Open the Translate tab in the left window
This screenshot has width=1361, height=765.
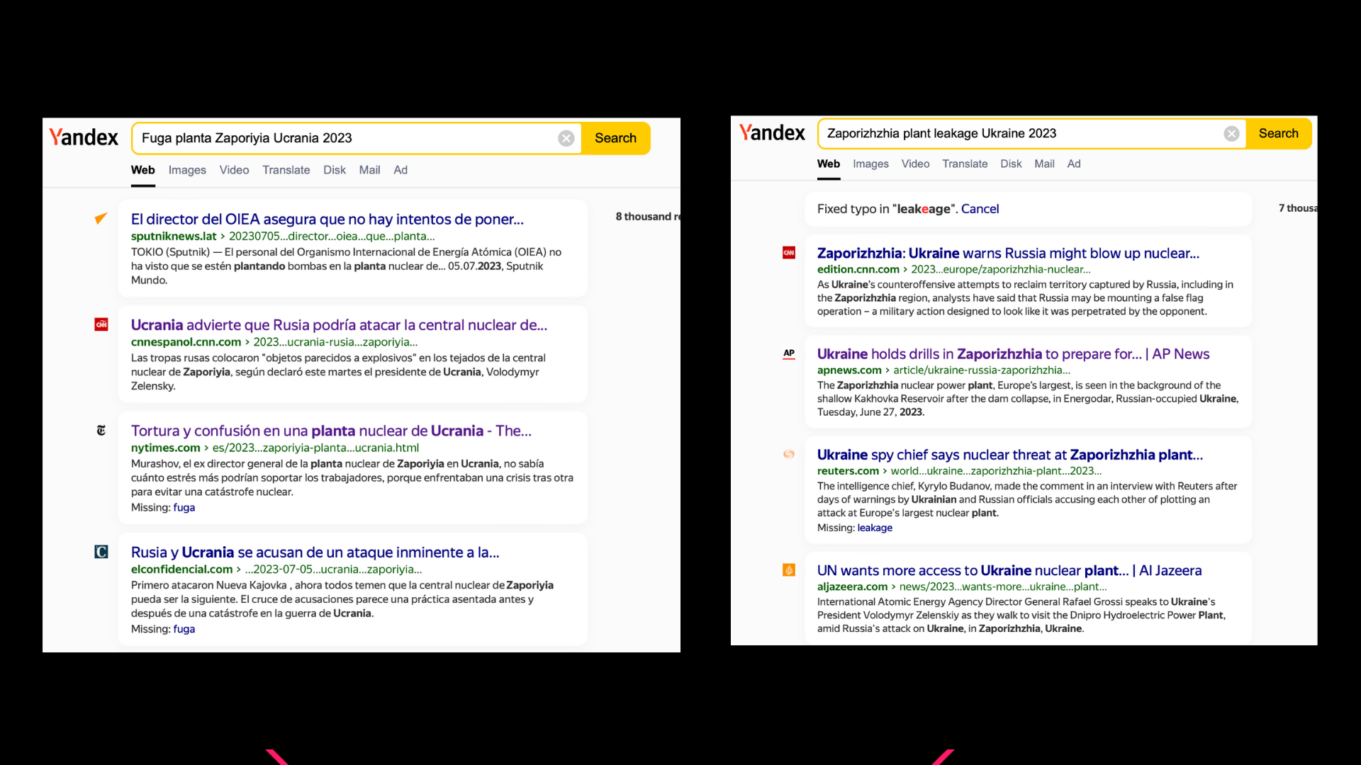point(286,170)
